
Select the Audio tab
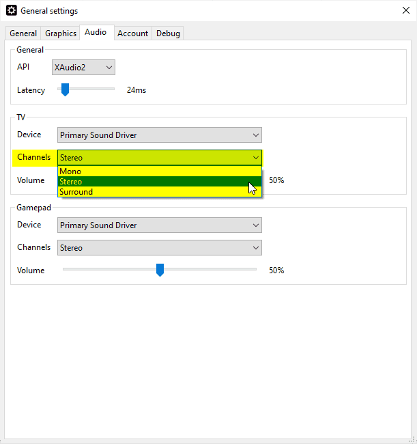(96, 32)
